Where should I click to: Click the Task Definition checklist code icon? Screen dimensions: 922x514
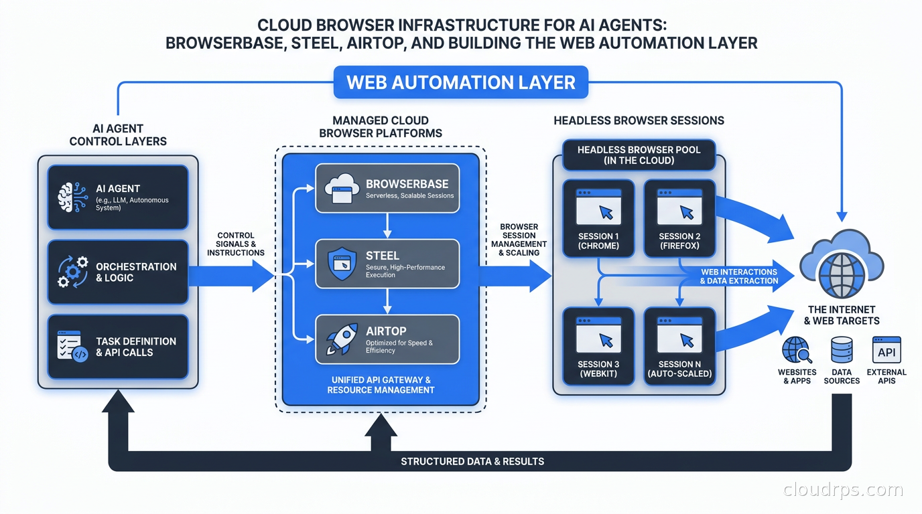coord(72,346)
